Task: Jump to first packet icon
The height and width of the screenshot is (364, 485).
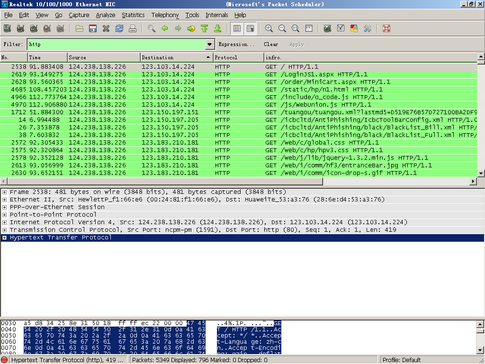Action: click(x=205, y=28)
